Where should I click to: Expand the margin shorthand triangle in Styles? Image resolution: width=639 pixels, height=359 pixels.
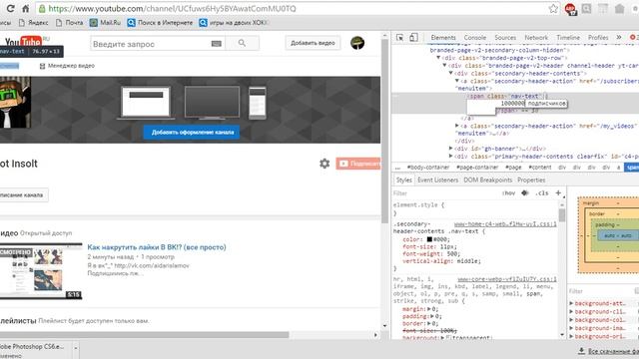pos(429,309)
